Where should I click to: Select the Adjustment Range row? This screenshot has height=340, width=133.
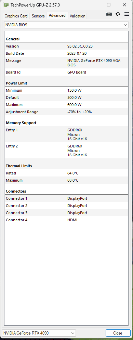(66, 112)
